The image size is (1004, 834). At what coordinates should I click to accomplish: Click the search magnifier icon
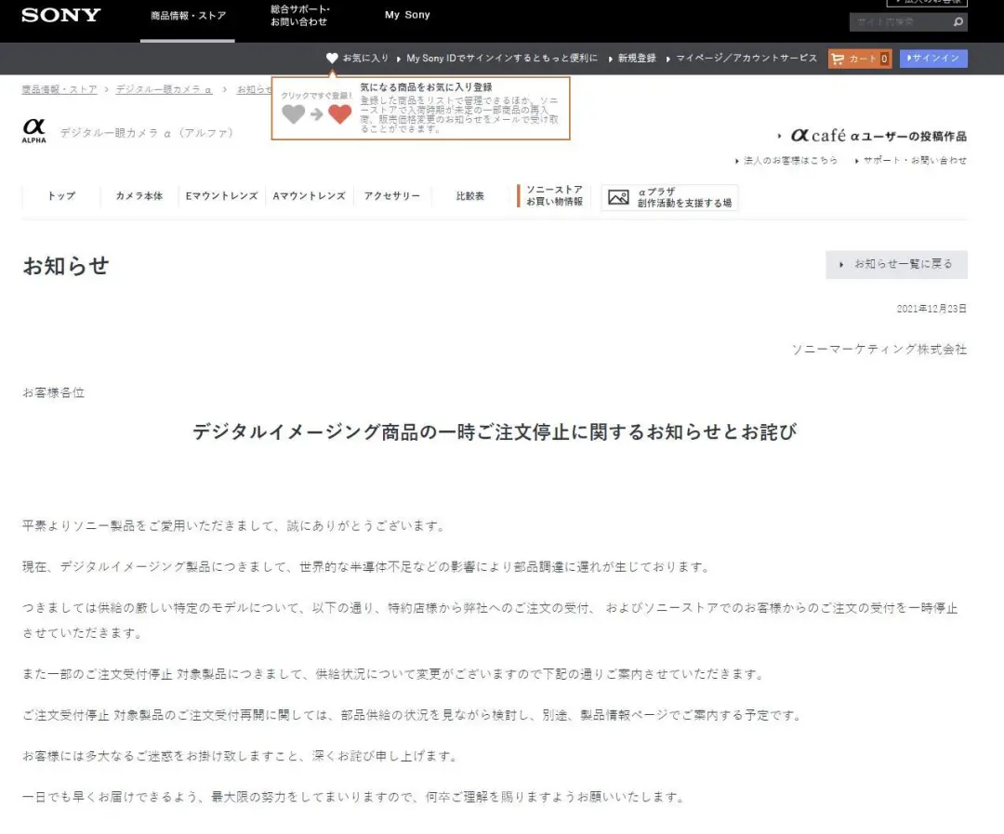[958, 21]
